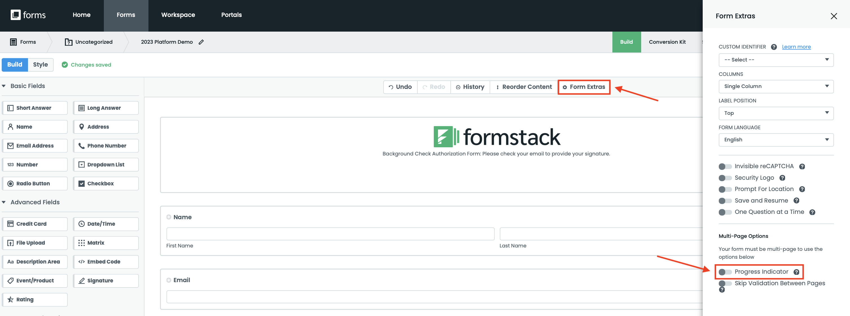Image resolution: width=850 pixels, height=316 pixels.
Task: Enable the Invisible reCAPTCHA toggle
Action: click(x=725, y=166)
